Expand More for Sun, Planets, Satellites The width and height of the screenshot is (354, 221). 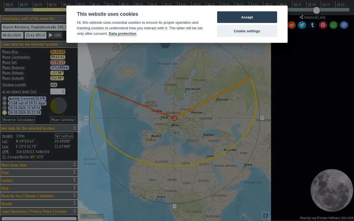[x=39, y=196]
